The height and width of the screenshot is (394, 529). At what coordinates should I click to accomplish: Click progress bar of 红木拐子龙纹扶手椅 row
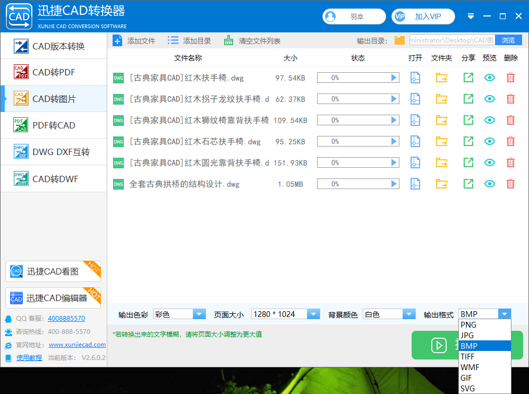coord(358,99)
